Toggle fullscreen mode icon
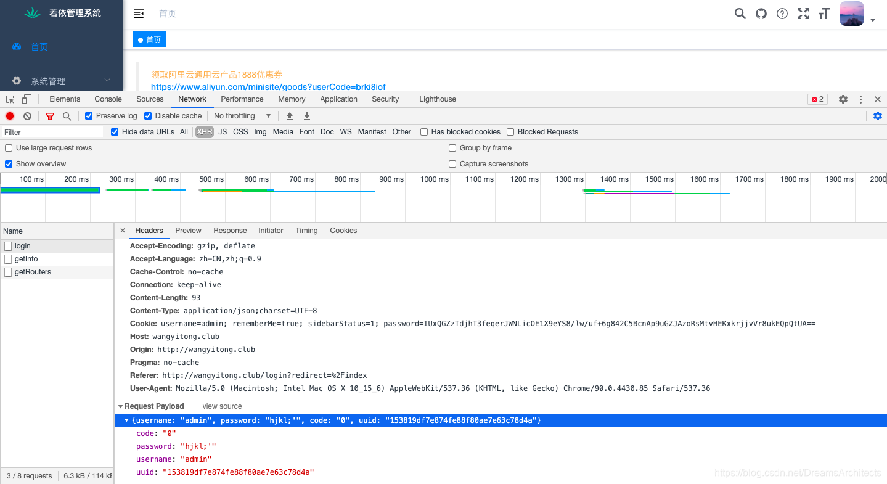 coord(803,14)
